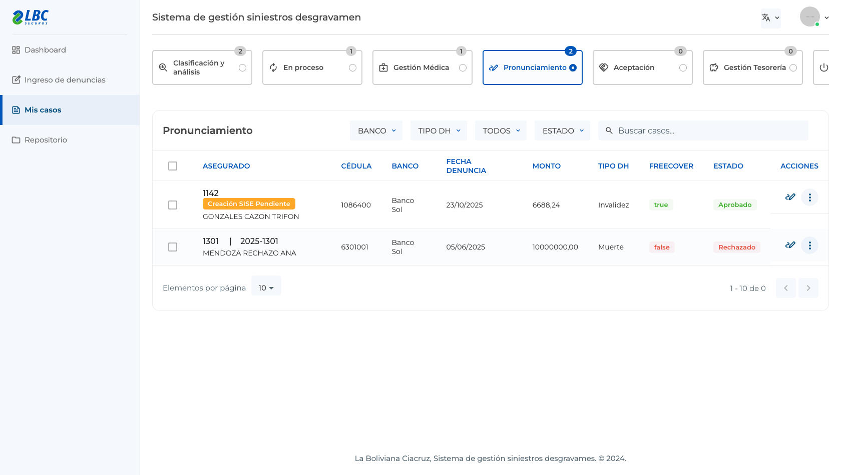Tick checkbox for case 1301 row

(x=173, y=247)
